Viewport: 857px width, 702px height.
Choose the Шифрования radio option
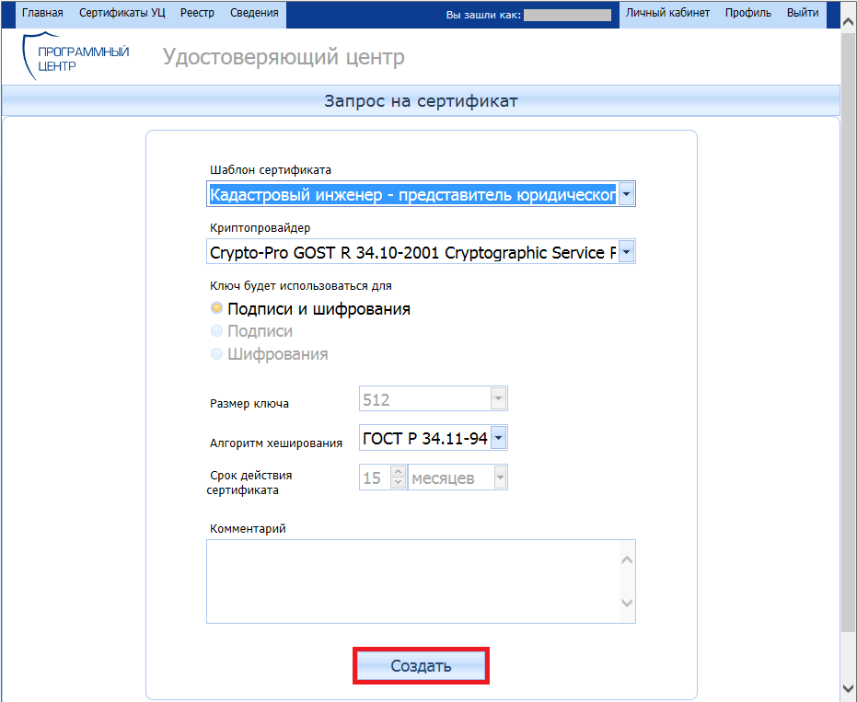pyautogui.click(x=217, y=354)
